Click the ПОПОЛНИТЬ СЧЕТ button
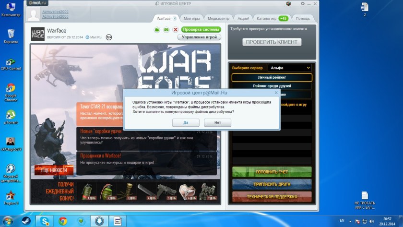The image size is (403, 227). [272, 172]
